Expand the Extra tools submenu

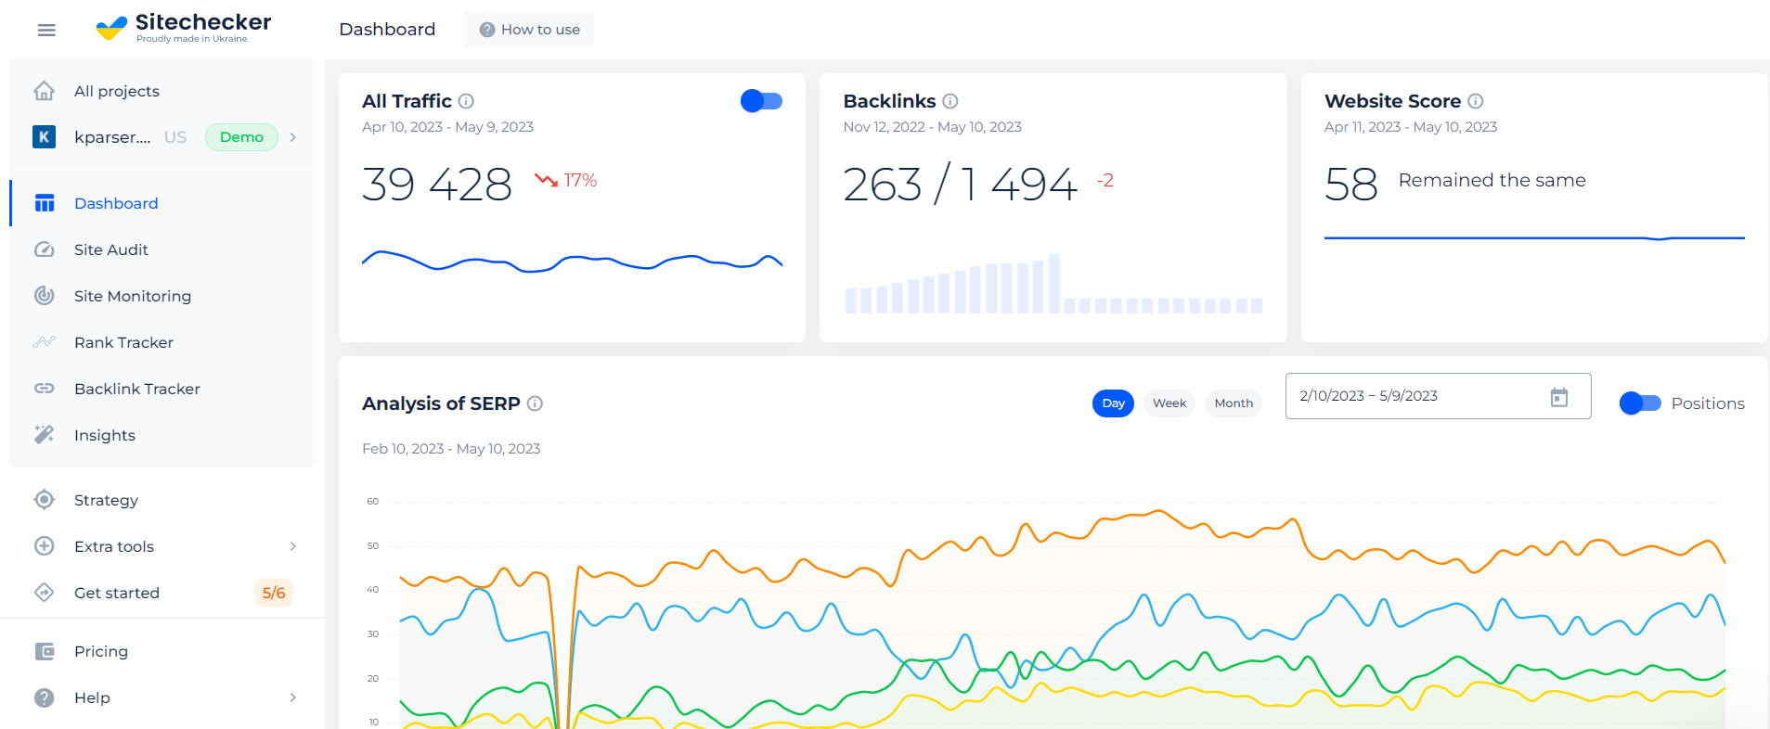[x=293, y=546]
